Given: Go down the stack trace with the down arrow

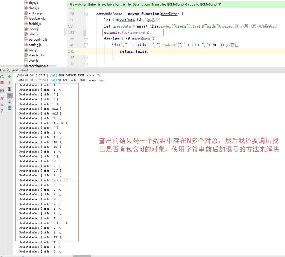Looking at the screenshot, I should (x=9, y=83).
